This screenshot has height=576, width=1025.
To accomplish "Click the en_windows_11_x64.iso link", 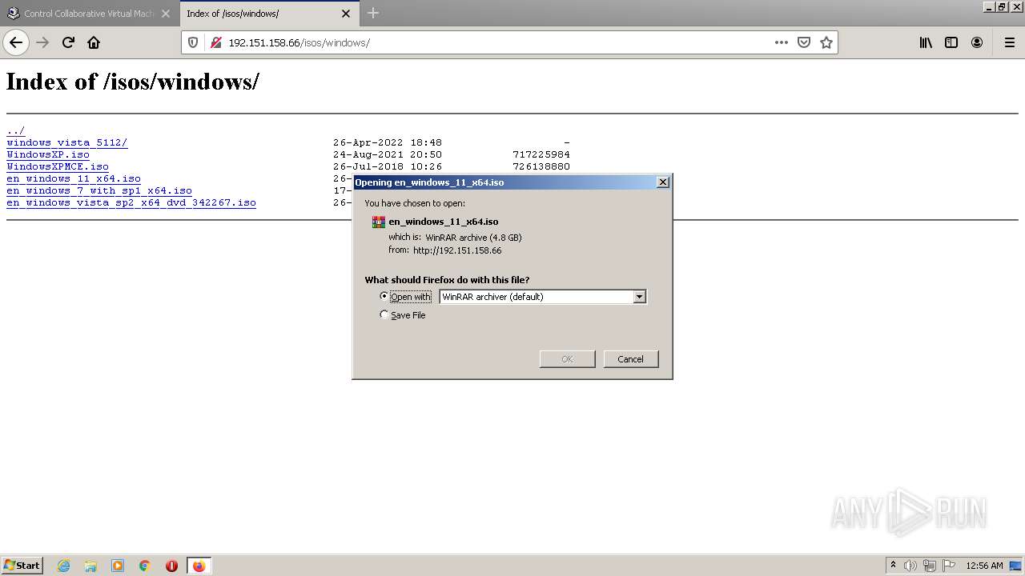I will coord(74,178).
